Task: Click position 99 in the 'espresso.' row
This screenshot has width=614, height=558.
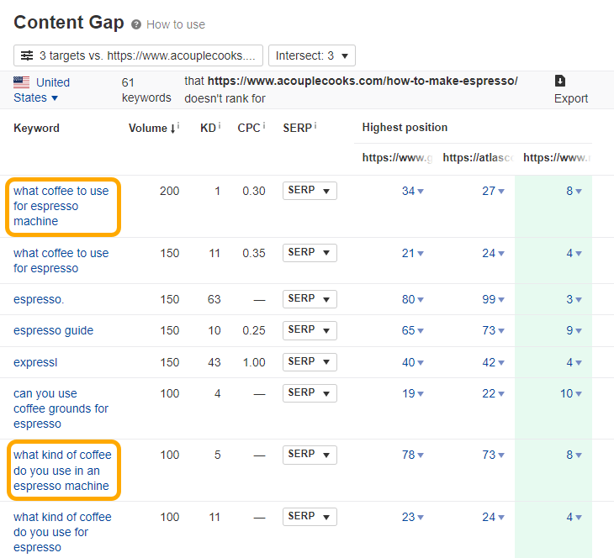Action: [x=489, y=299]
